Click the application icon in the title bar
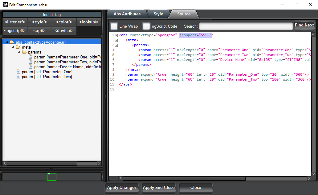The width and height of the screenshot is (318, 195). (5, 5)
